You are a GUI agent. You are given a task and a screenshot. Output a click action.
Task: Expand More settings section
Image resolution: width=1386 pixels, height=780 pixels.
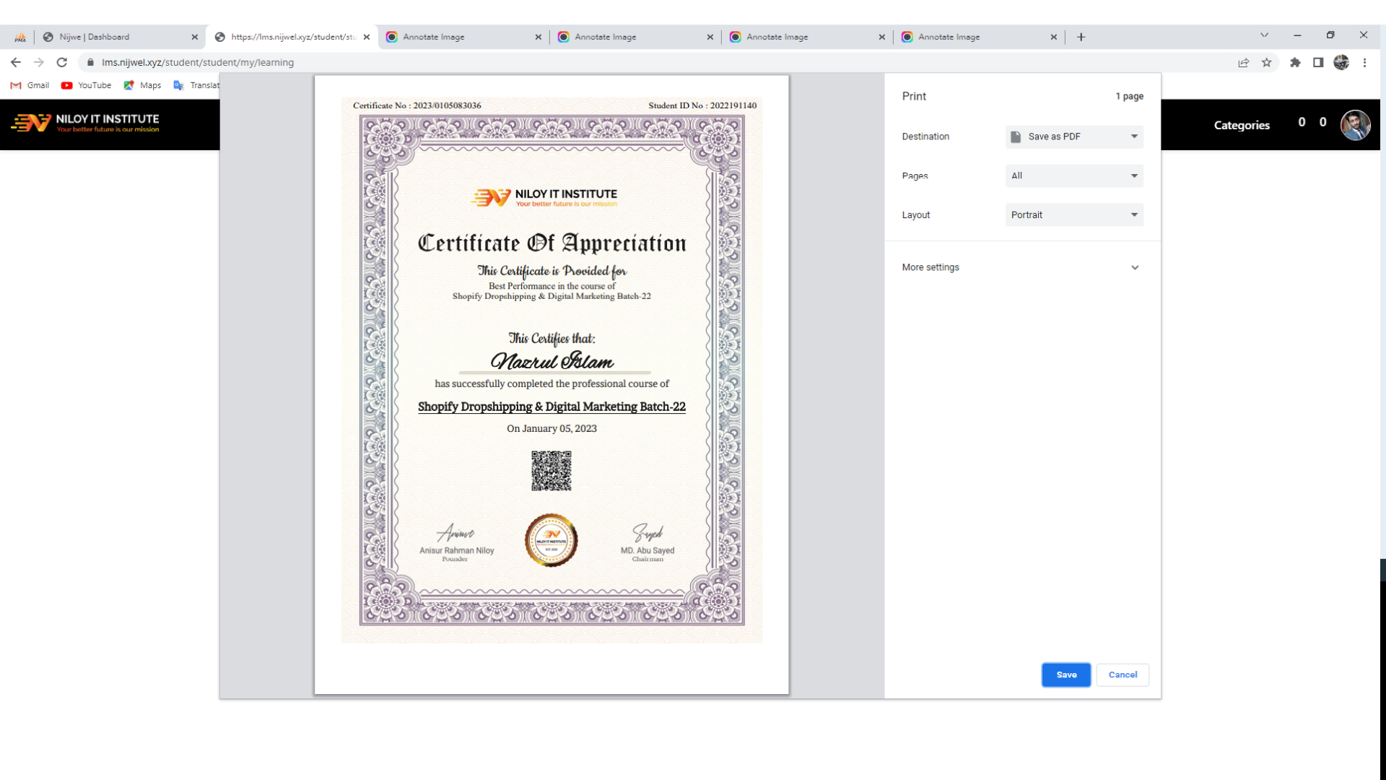coord(1021,267)
